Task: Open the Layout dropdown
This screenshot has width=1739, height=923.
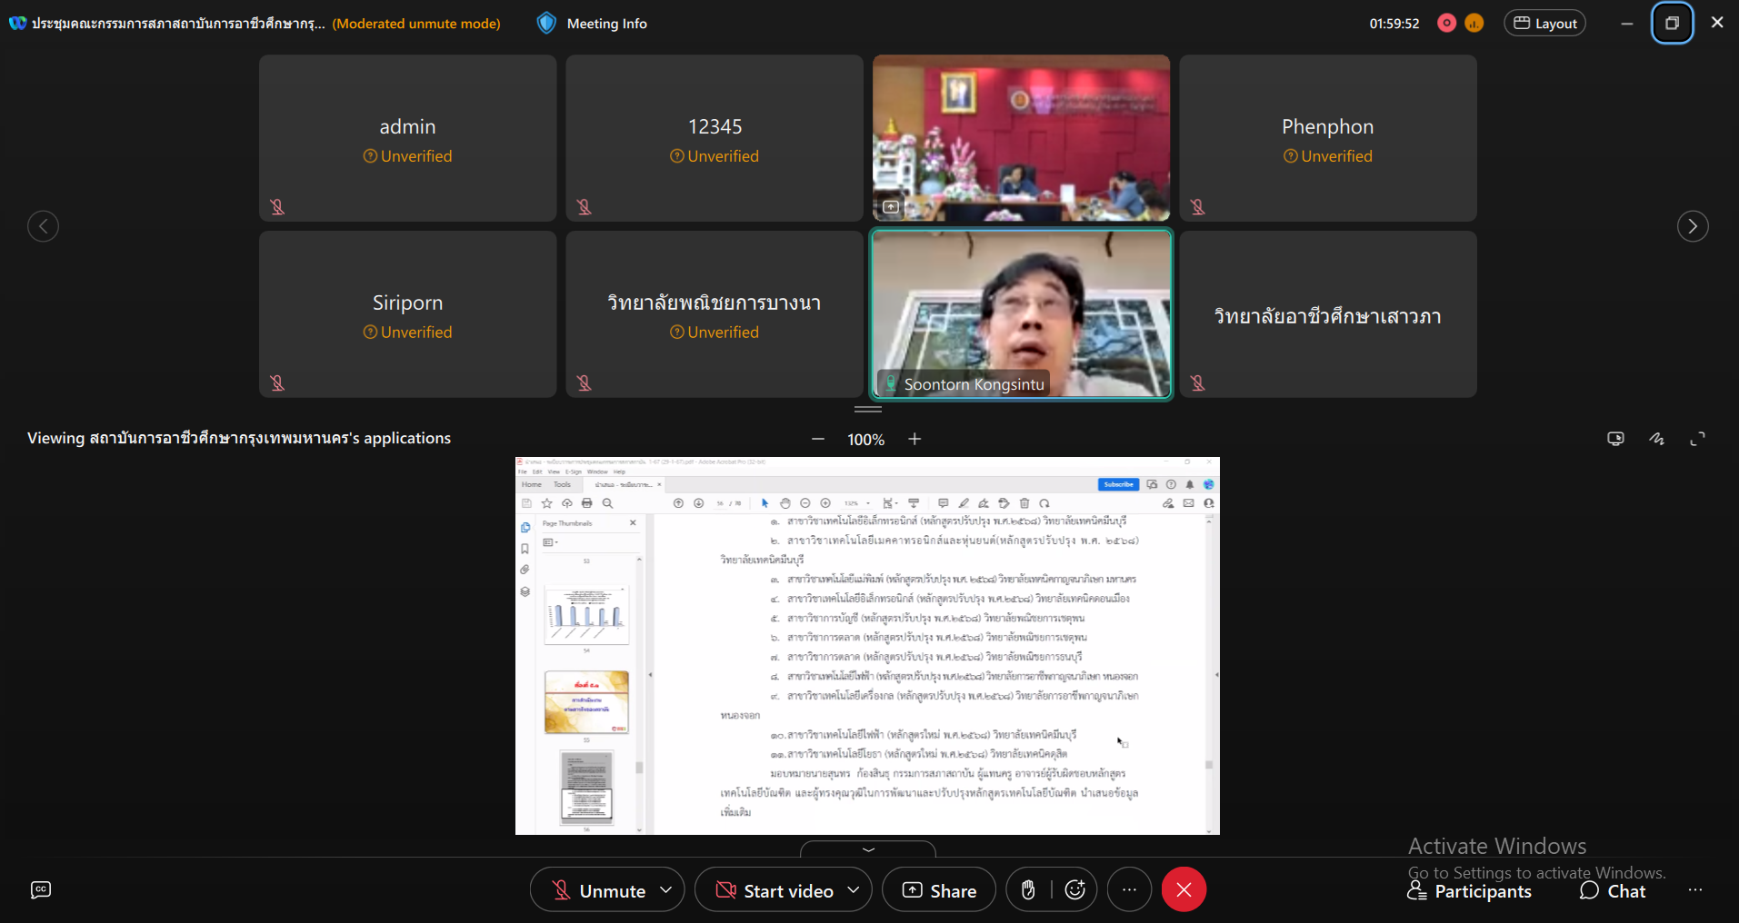Action: click(x=1544, y=24)
